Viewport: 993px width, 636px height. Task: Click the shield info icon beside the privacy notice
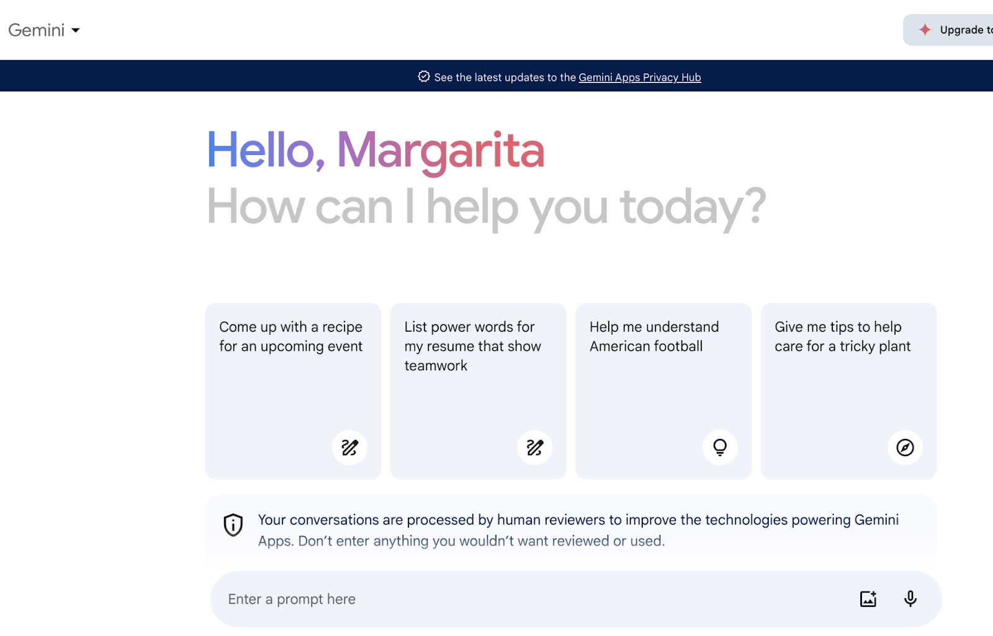(233, 525)
